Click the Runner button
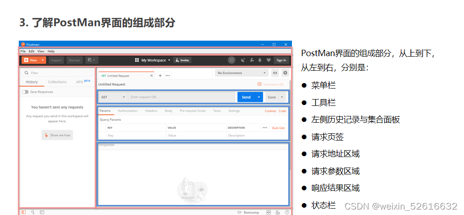 pos(75,60)
